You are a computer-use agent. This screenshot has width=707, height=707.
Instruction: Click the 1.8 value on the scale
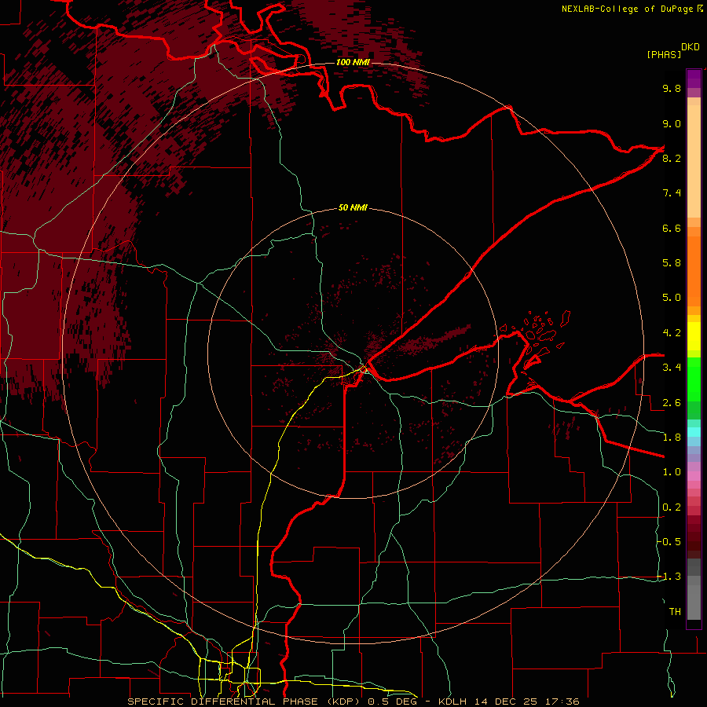pyautogui.click(x=672, y=438)
